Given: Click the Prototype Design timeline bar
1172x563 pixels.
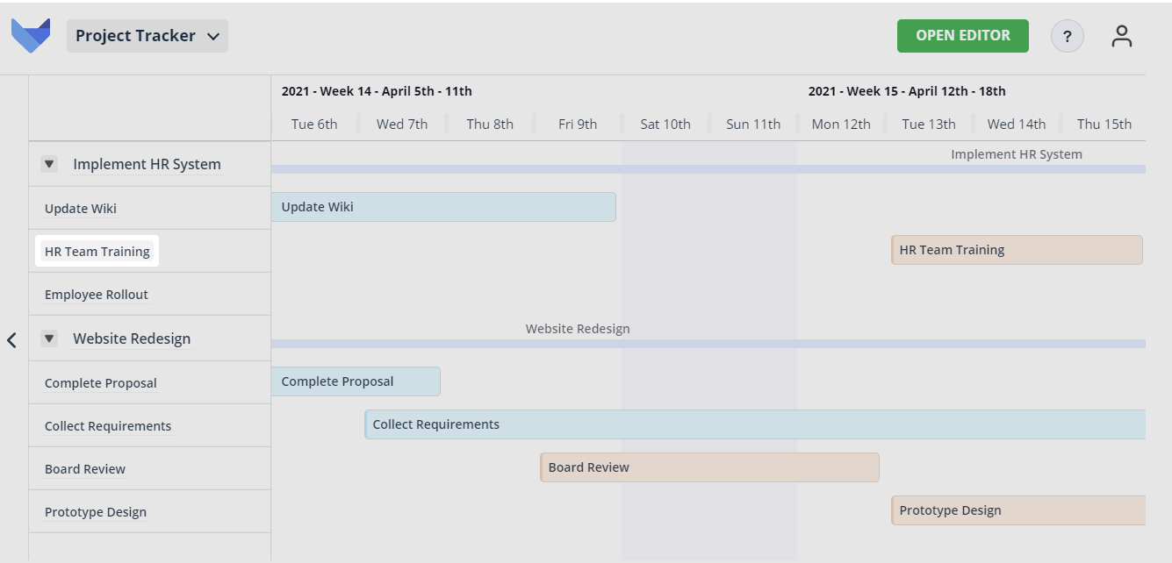Looking at the screenshot, I should [x=1017, y=510].
